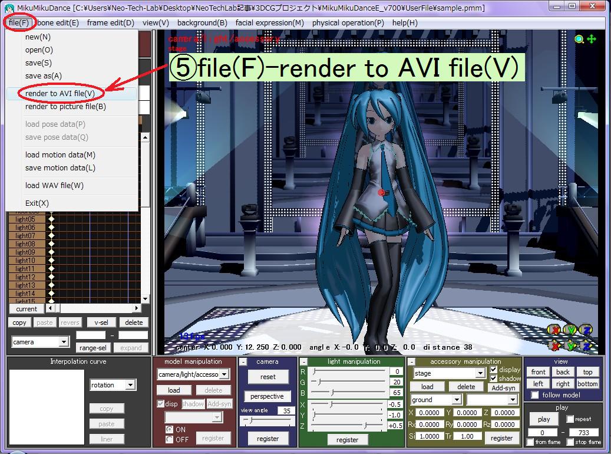Viewport: 611px width, 454px height.
Task: Open the bone edit(E) menu
Action: [x=58, y=22]
